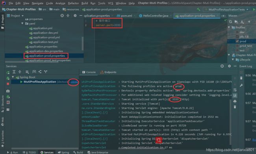This screenshot has width=256, height=154.
Task: Collapse all in Project panel
Action: coord(68,16)
